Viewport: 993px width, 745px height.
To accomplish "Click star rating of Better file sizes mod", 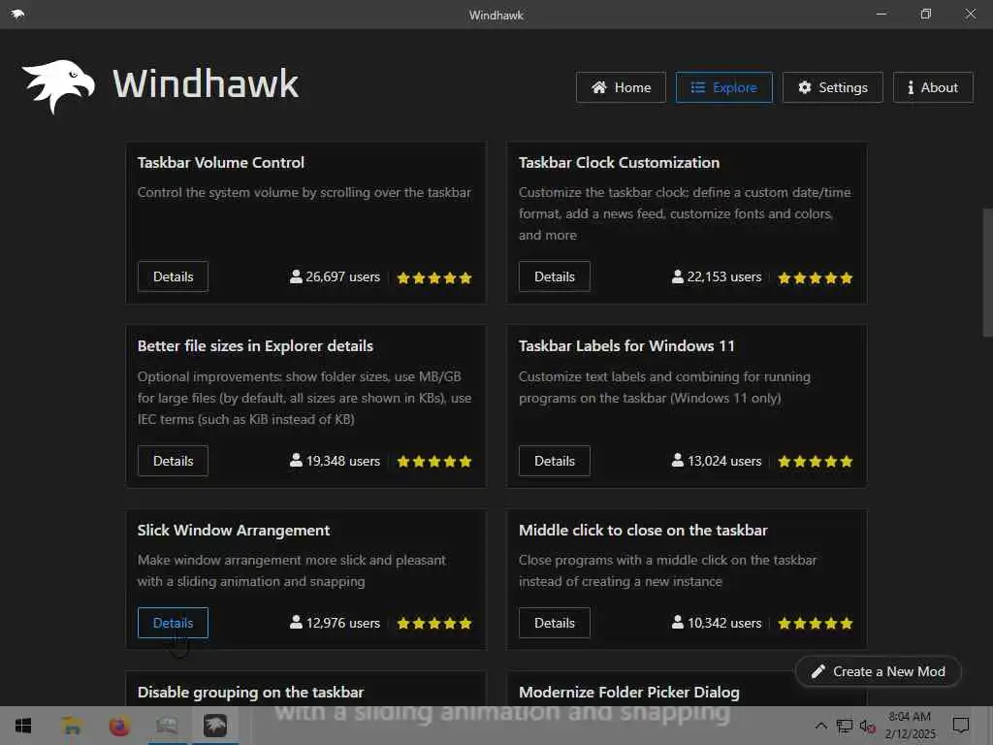I will click(434, 461).
